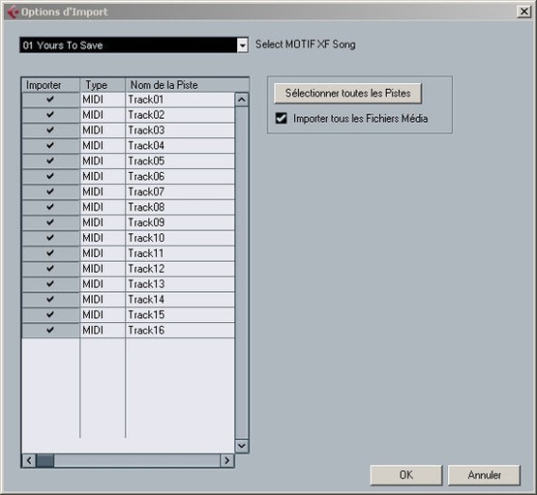The image size is (537, 495).
Task: Toggle import checkmark for Track08
Action: pos(50,207)
